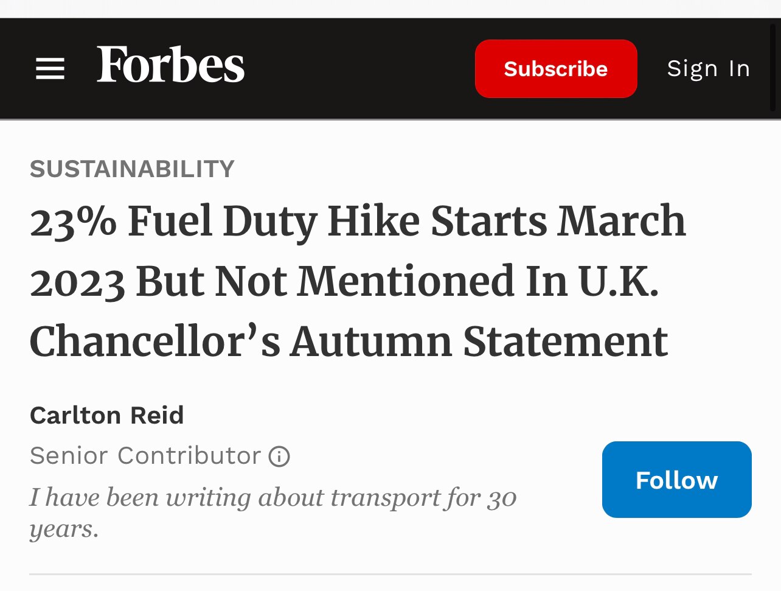Select the SUSTAINABILITY category label
This screenshot has width=781, height=591.
coord(132,169)
